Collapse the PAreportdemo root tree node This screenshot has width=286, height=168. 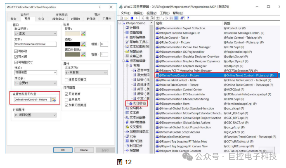tap(120, 23)
